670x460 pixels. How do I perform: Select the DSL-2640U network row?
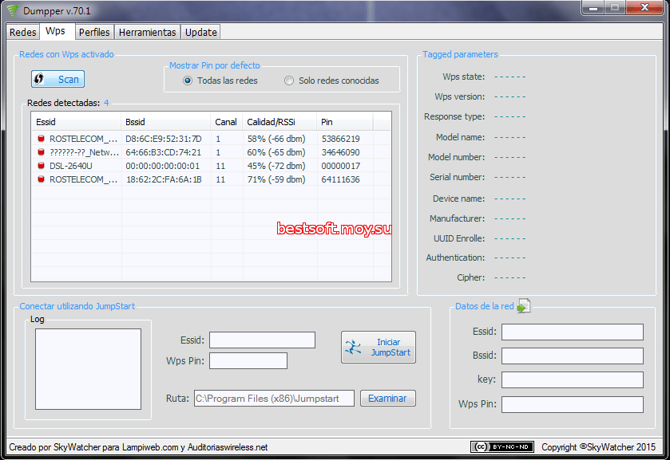[211, 166]
